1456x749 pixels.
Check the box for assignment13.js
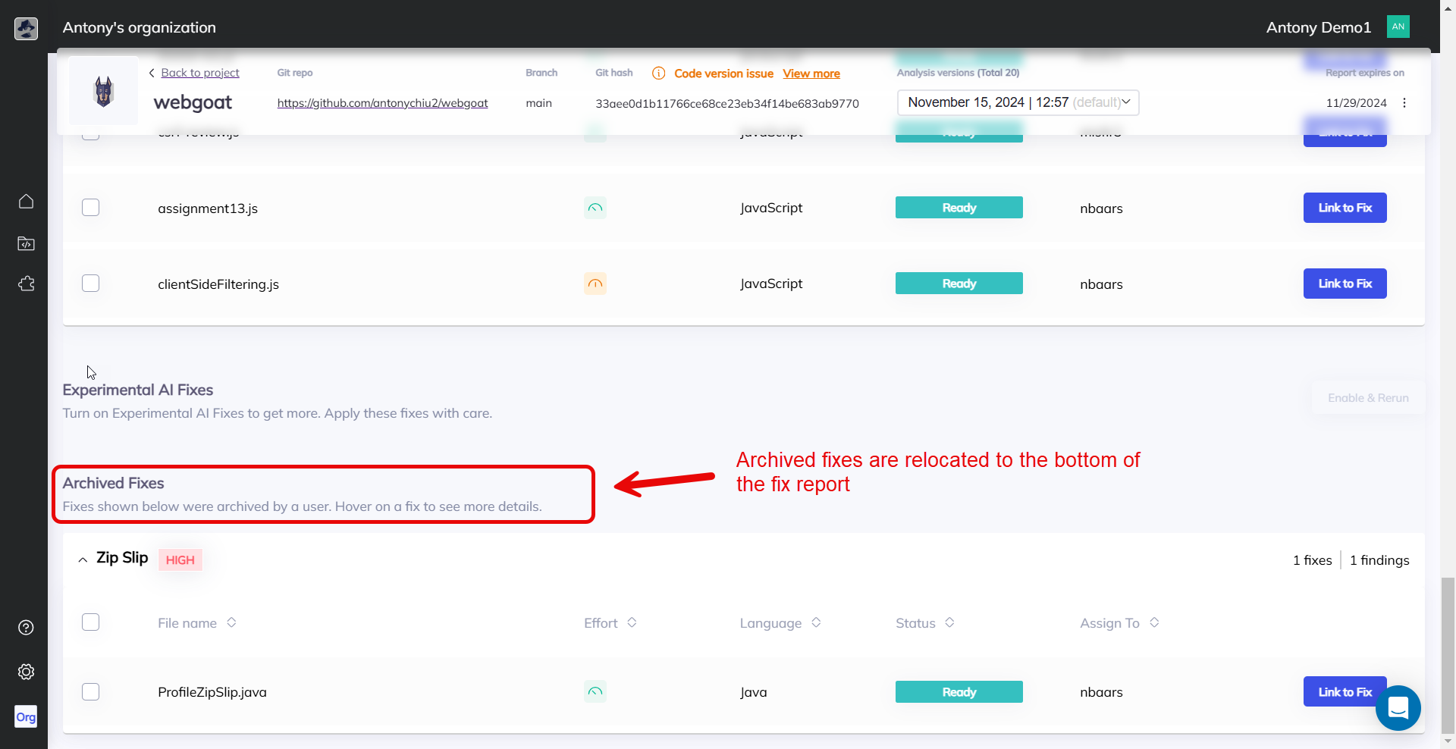coord(90,208)
